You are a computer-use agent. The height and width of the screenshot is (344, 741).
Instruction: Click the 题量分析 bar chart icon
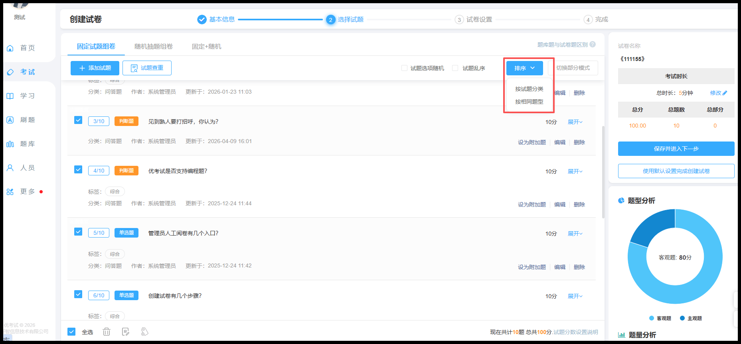[621, 335]
